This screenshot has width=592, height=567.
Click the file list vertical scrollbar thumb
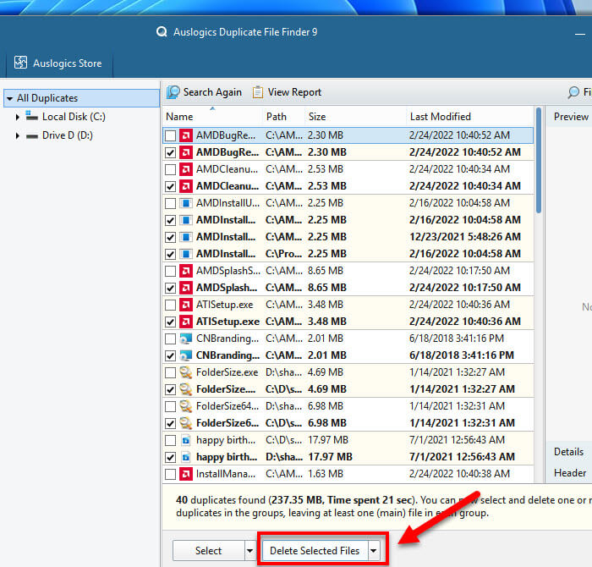pos(539,161)
